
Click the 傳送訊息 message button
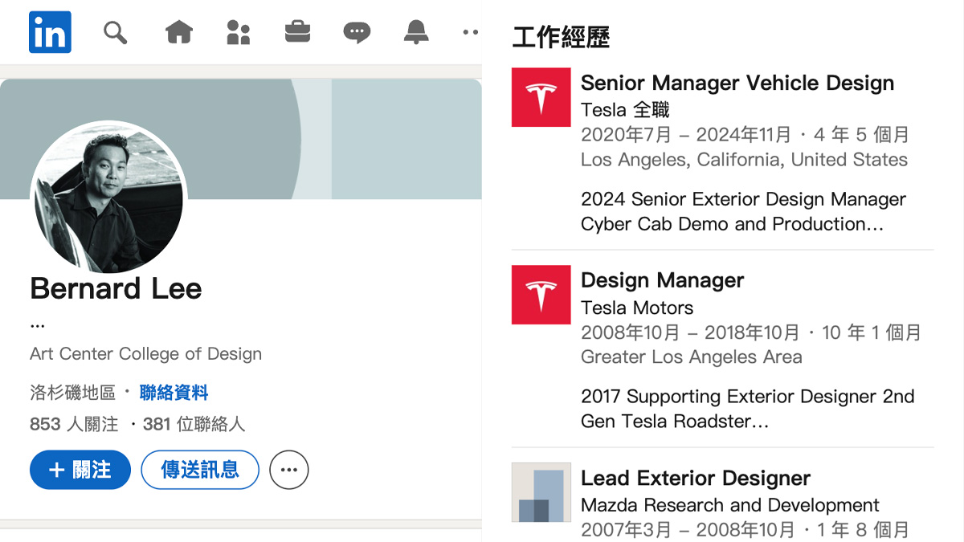(200, 470)
